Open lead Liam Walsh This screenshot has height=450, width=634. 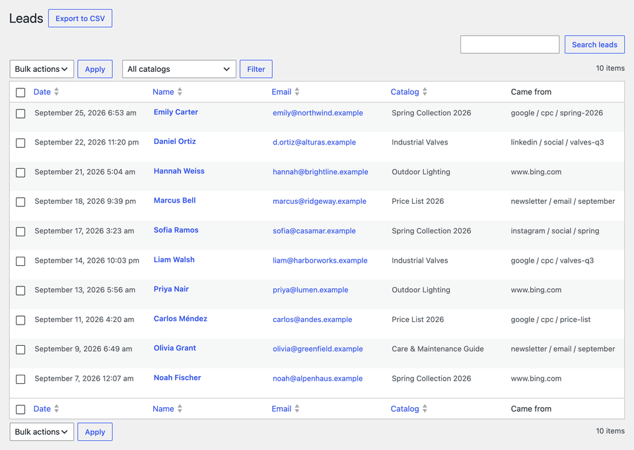[x=174, y=259]
